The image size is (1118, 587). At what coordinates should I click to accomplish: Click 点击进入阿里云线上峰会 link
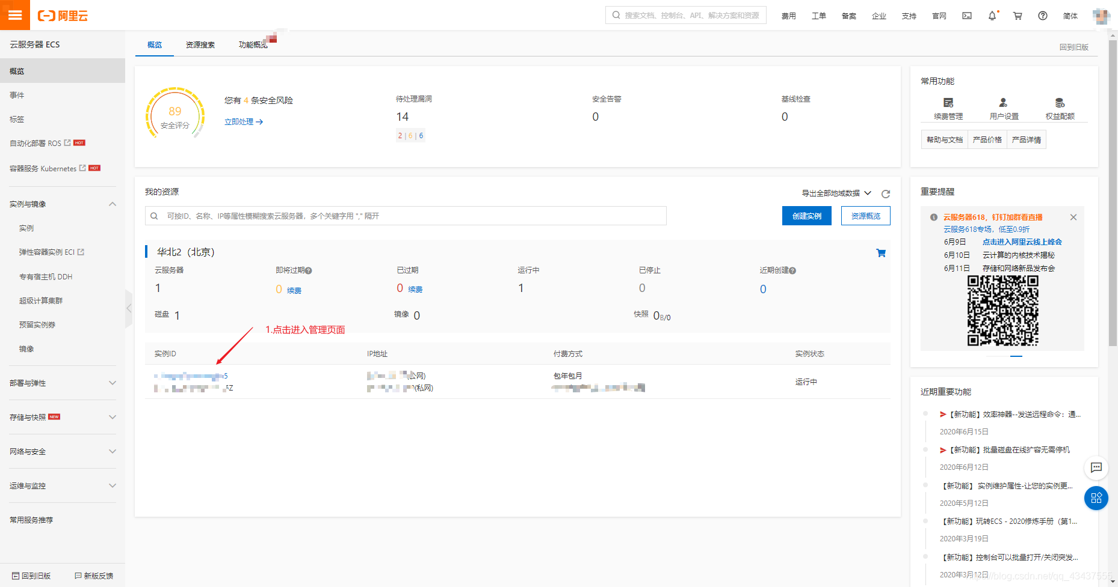(x=1022, y=242)
